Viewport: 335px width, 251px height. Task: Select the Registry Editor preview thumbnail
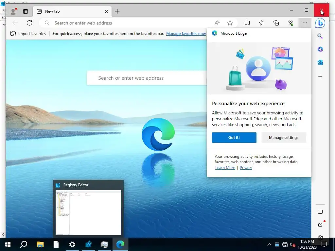88,209
